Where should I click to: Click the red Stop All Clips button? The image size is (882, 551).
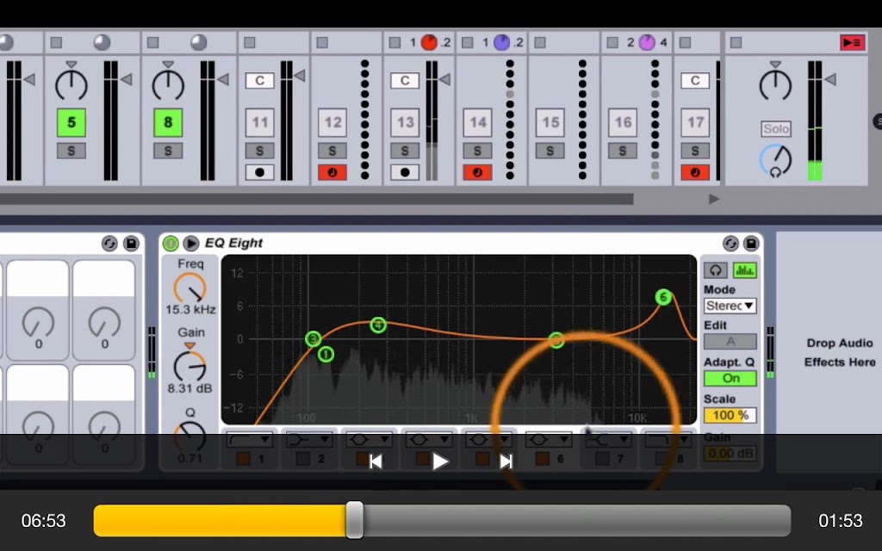(x=852, y=43)
